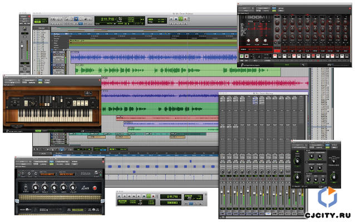Image resolution: width=355 pixels, height=222 pixels.
Task: Click blue Bypass button in organ plugin header
Action: click(40, 80)
